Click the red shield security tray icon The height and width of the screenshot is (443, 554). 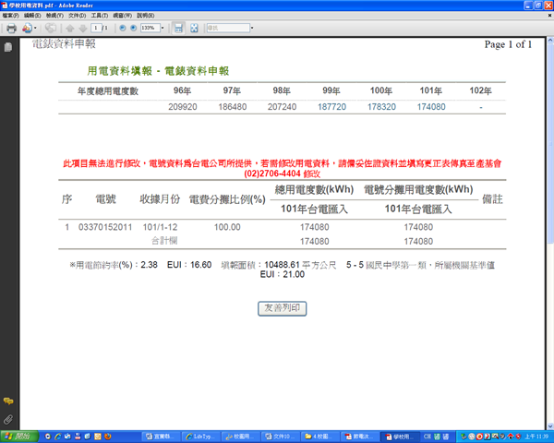(x=518, y=437)
